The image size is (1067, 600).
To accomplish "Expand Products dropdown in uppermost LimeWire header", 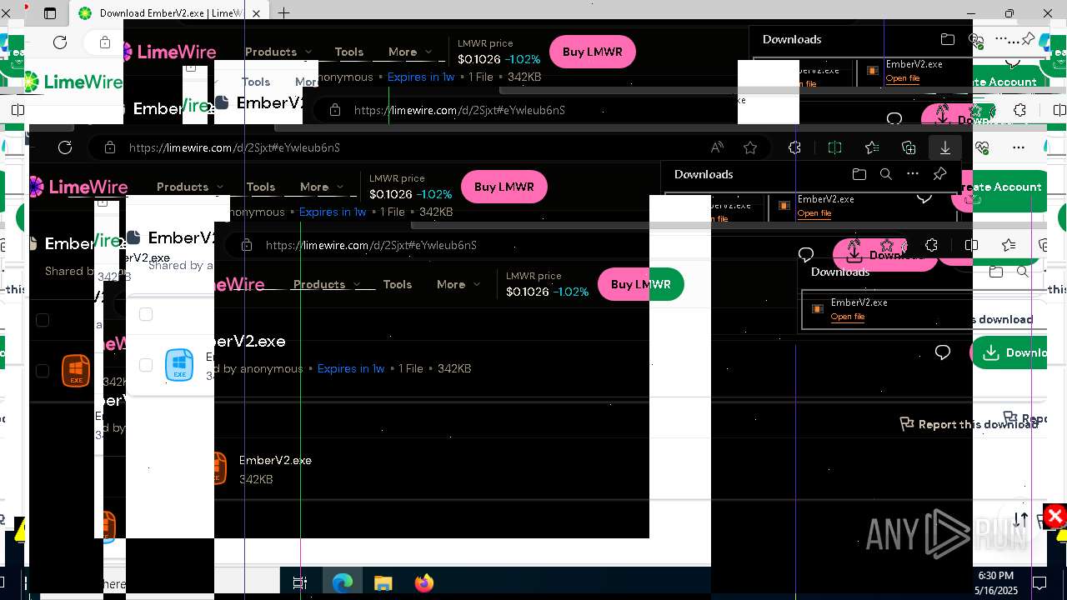I will (x=278, y=52).
